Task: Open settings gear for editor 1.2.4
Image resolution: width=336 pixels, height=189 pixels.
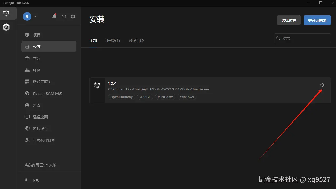Action: pos(322,85)
